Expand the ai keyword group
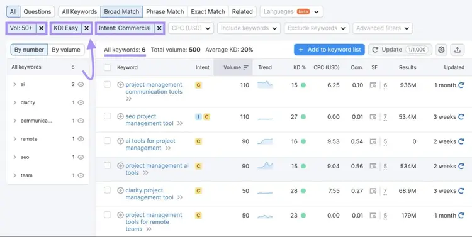Image resolution: width=472 pixels, height=237 pixels. (x=14, y=84)
